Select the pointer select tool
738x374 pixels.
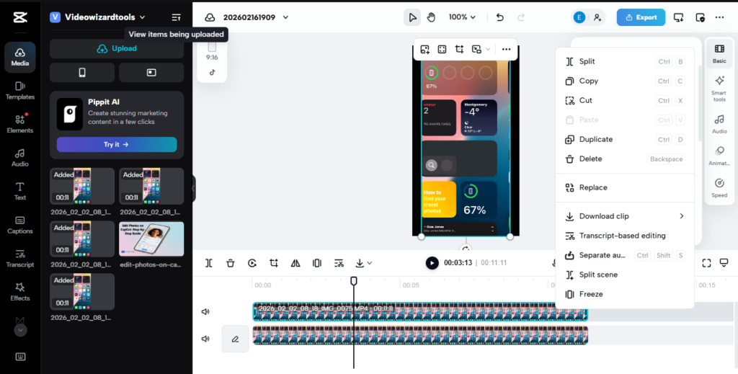pos(412,17)
